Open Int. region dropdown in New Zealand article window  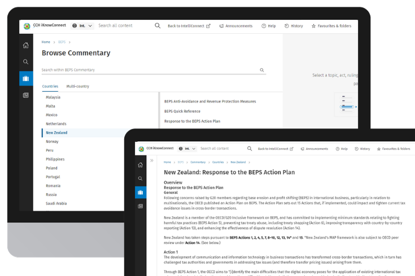tap(187, 149)
